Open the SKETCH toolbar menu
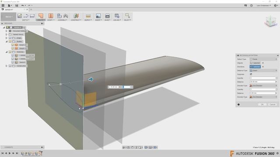Image resolution: width=280 pixels, height=157 pixels. (x=26, y=20)
